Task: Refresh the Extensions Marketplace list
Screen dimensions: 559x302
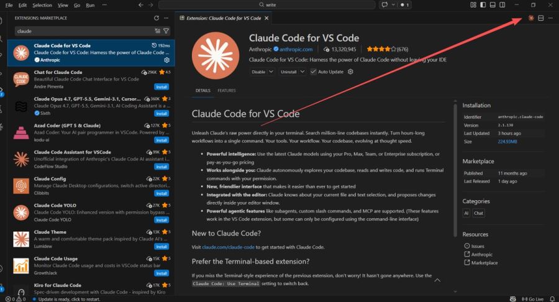Action: pos(156,18)
